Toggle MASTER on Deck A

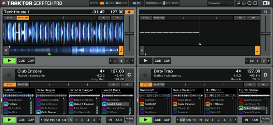point(23,18)
